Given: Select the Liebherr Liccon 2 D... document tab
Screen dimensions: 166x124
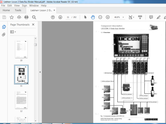Looking at the screenshot, I should coord(41,10).
